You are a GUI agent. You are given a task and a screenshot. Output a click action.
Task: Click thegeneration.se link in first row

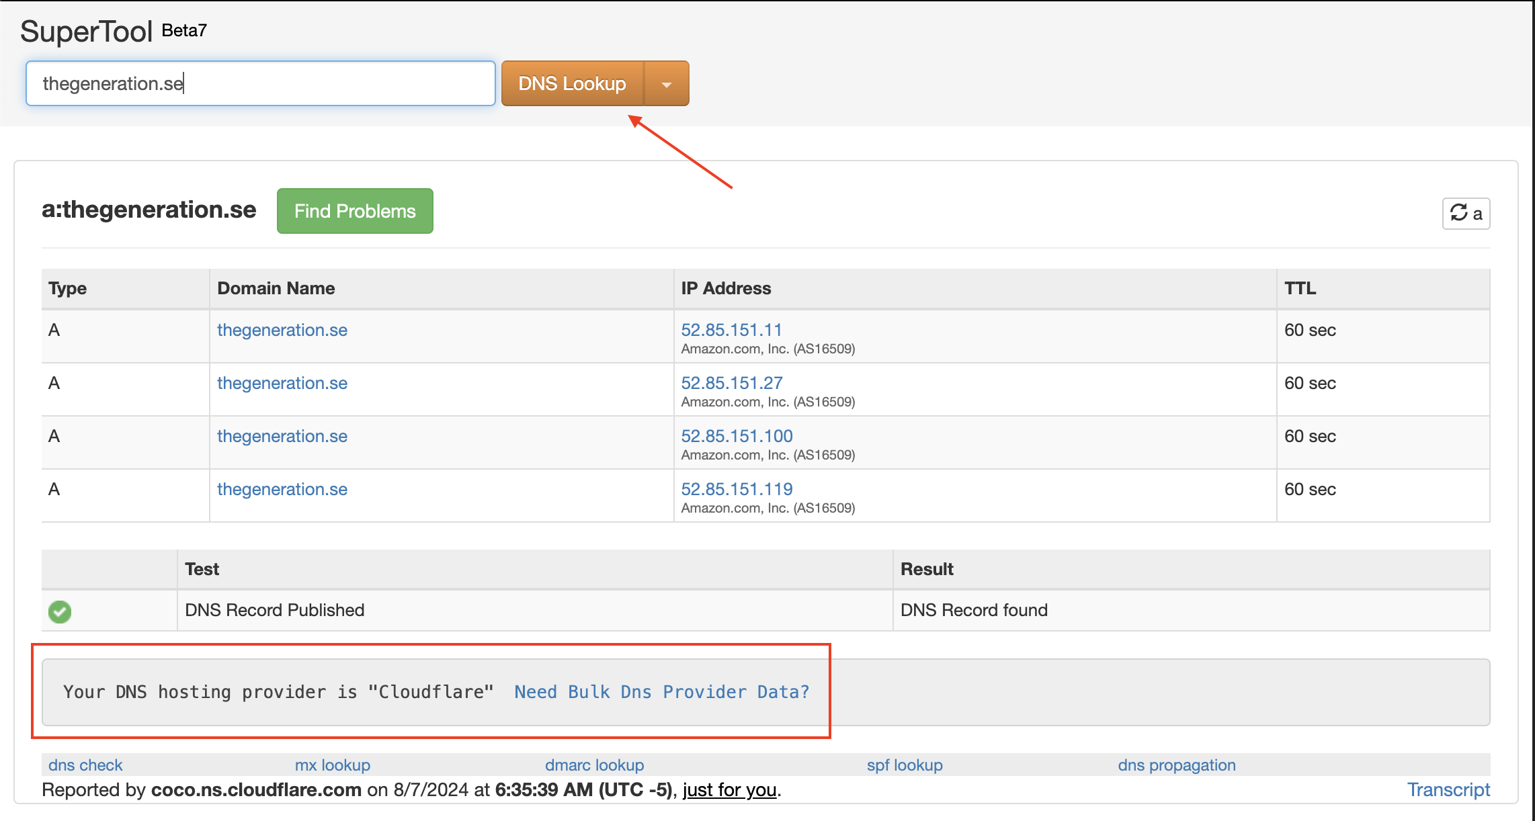(x=282, y=330)
